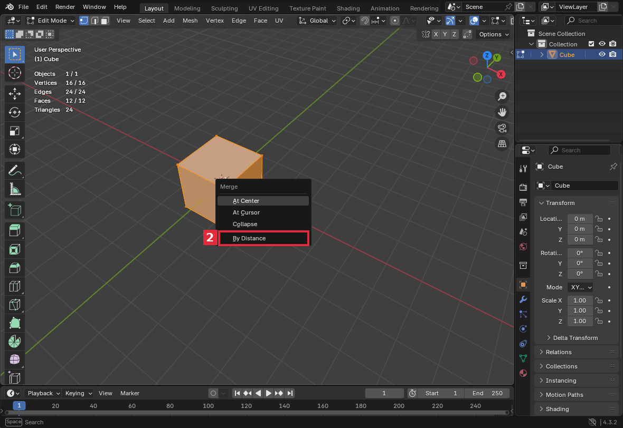Select the Loop Cut tool

click(x=15, y=286)
